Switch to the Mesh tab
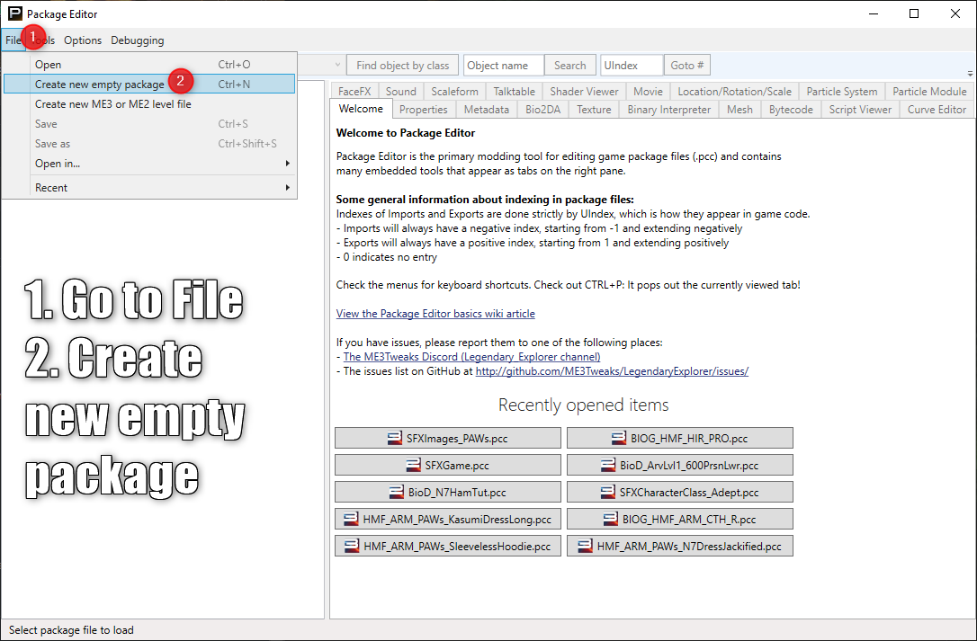Screen dimensions: 977x641 [x=739, y=109]
